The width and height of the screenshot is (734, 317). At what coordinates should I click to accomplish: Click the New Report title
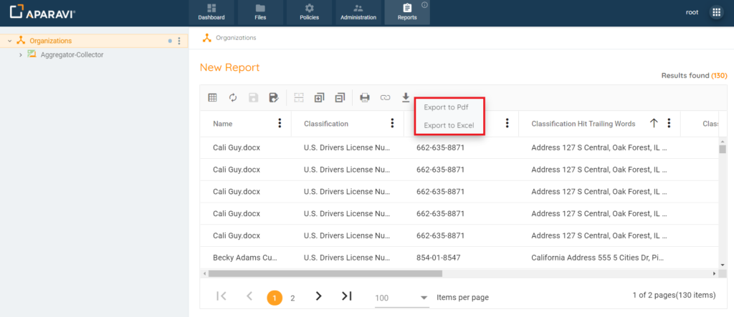(229, 67)
